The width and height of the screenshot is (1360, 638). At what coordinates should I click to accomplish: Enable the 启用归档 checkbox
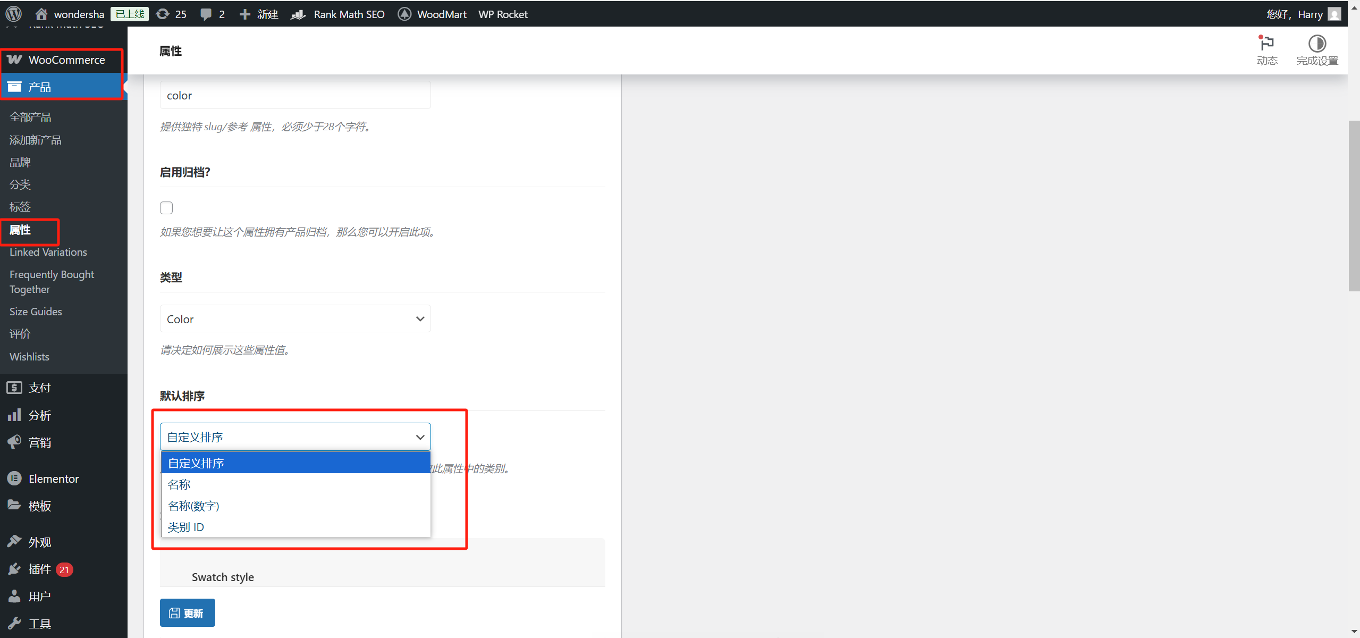click(166, 208)
